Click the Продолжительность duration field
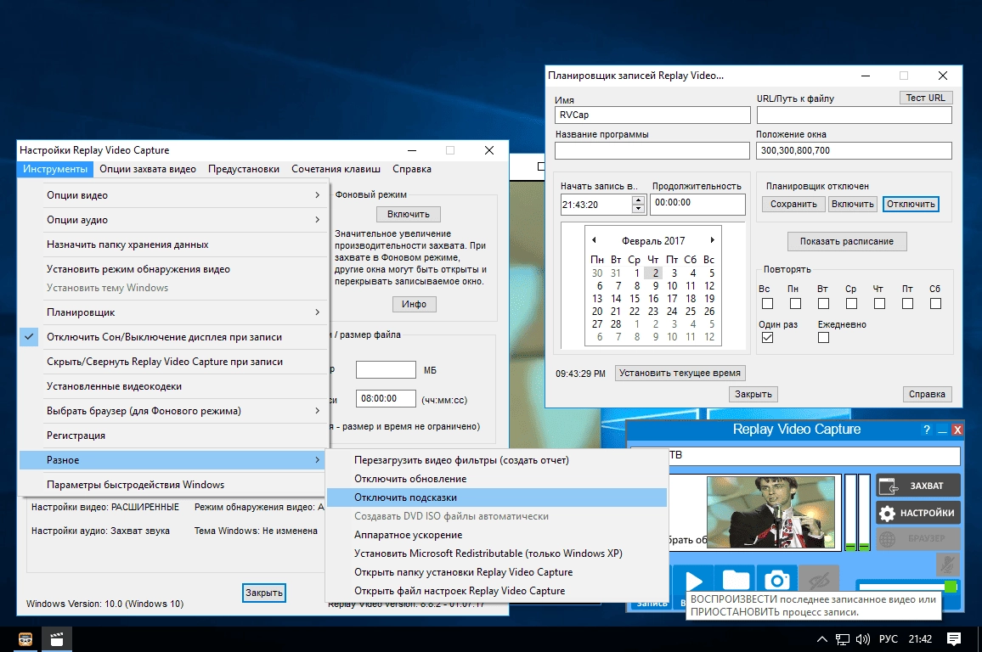 pyautogui.click(x=697, y=204)
